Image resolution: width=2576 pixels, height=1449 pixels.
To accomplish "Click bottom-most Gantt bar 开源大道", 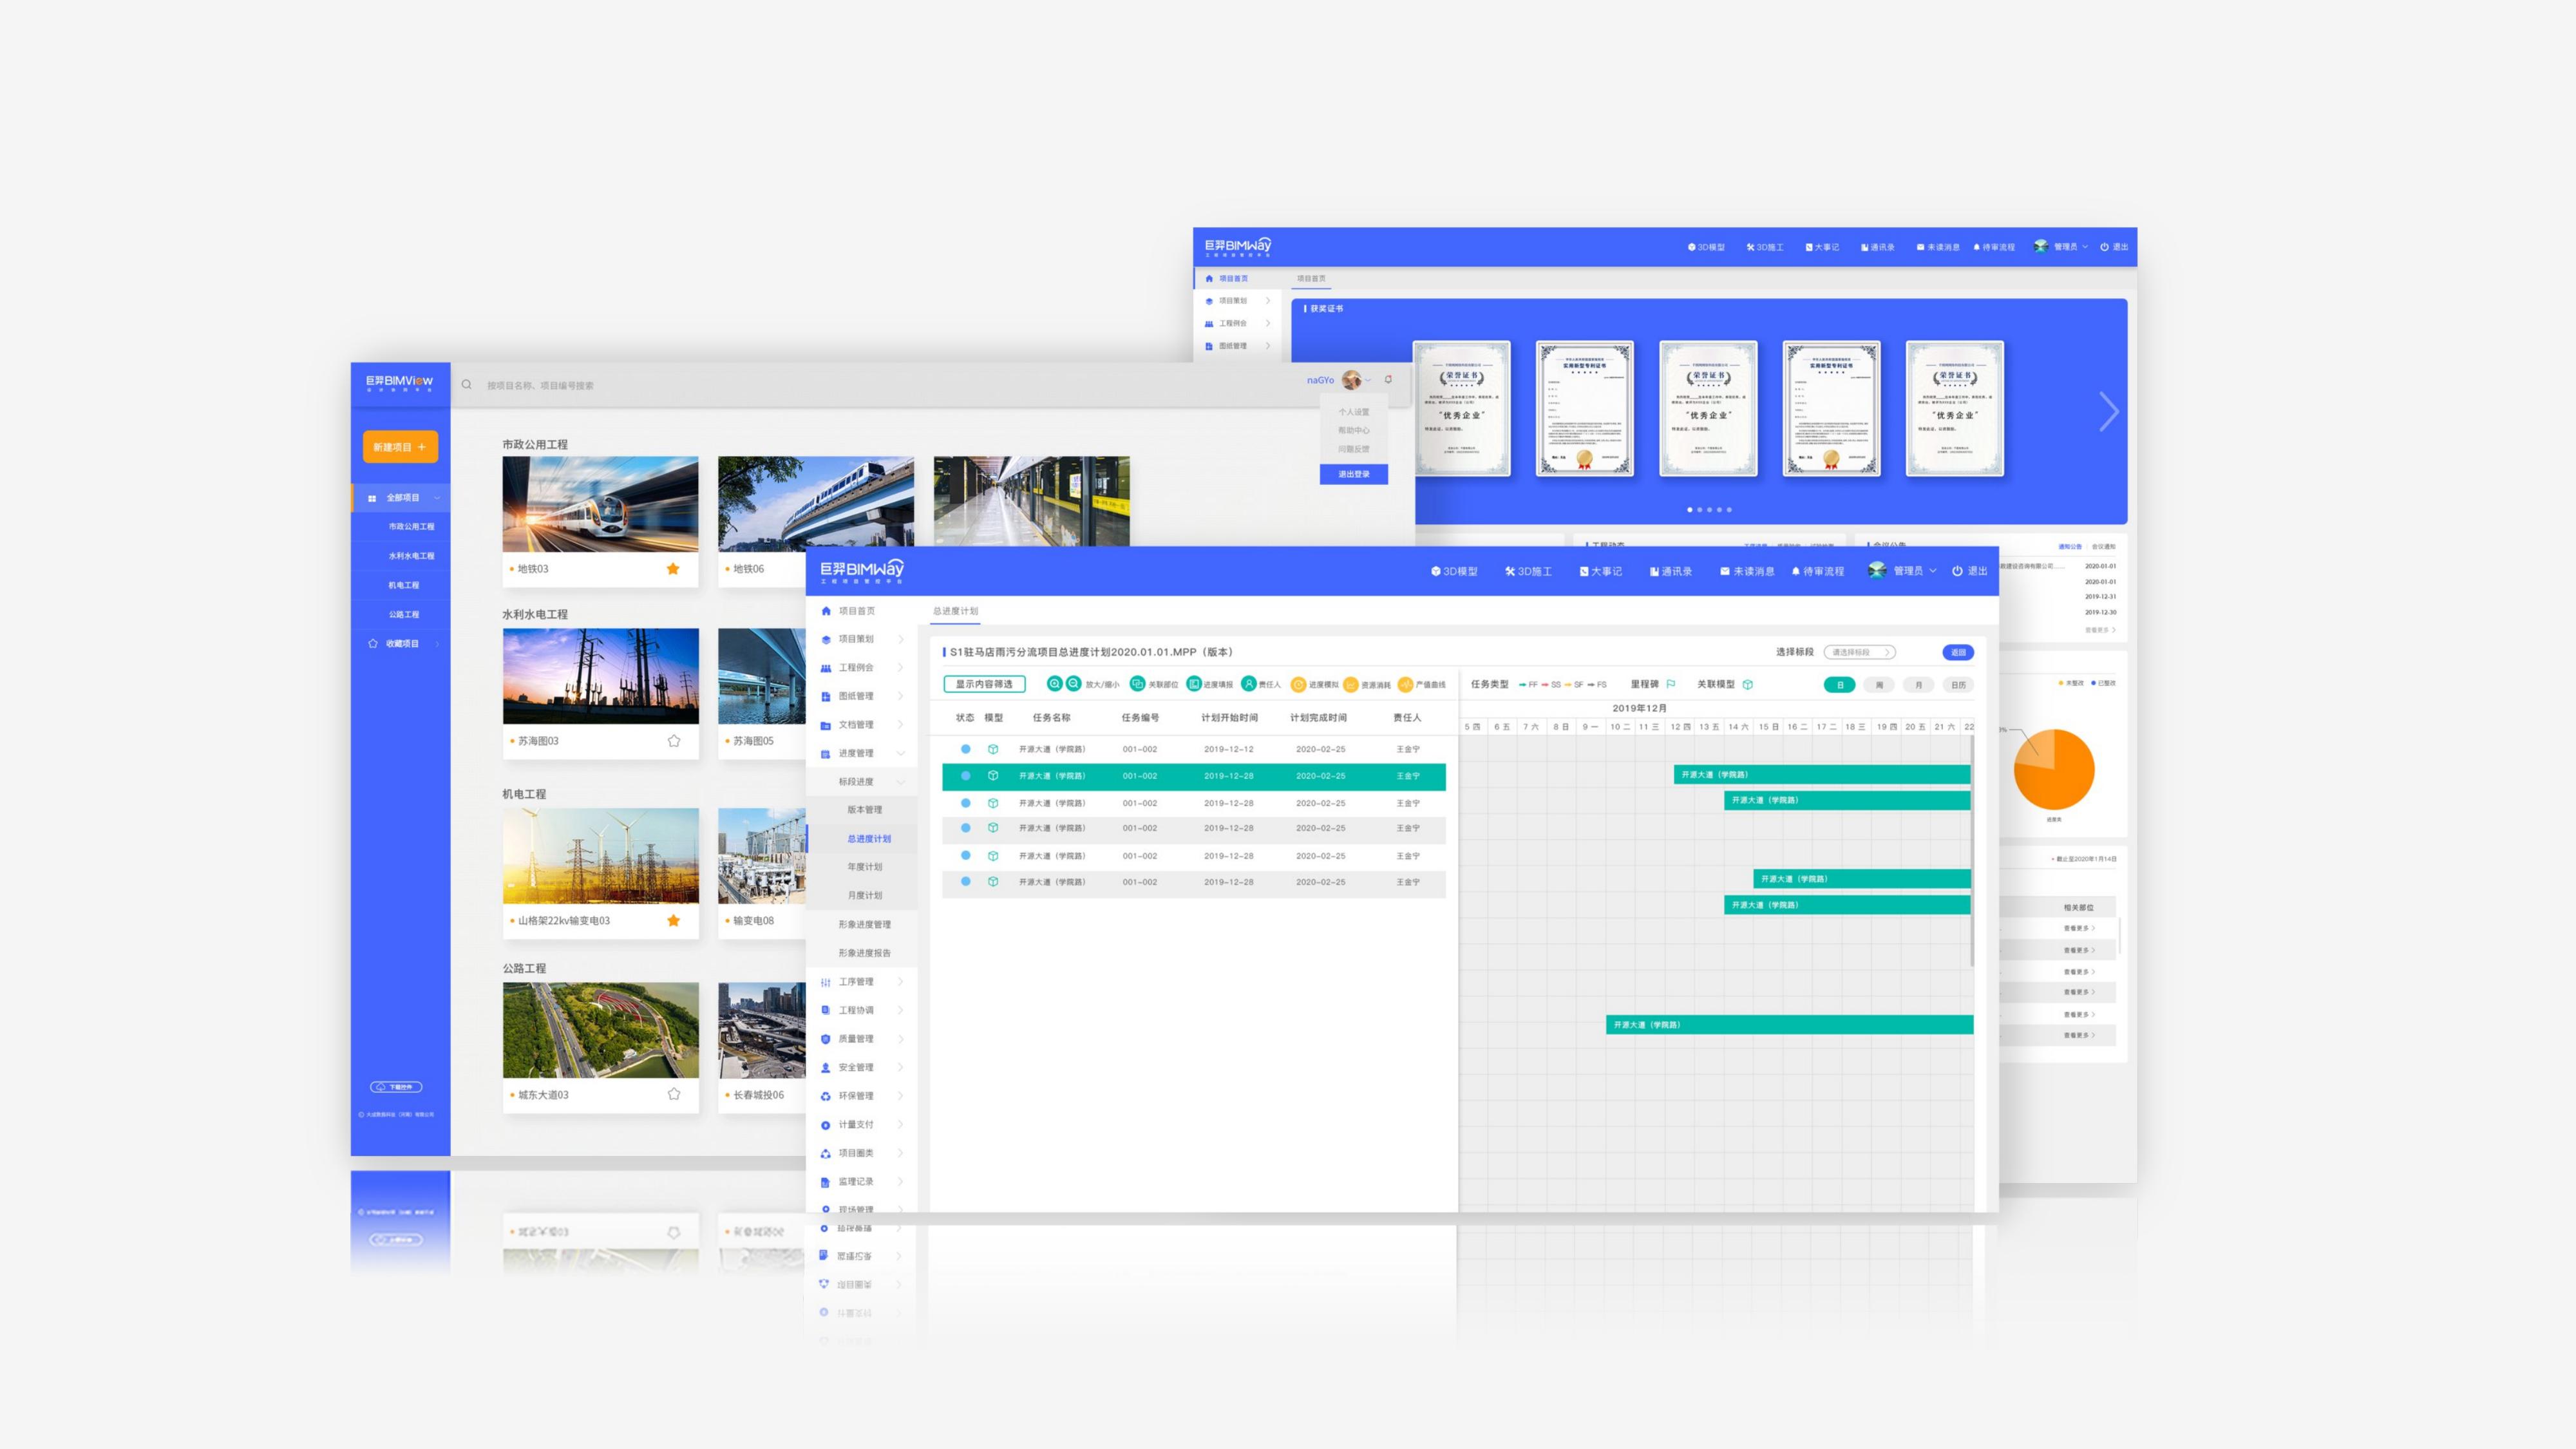I will point(1789,1025).
